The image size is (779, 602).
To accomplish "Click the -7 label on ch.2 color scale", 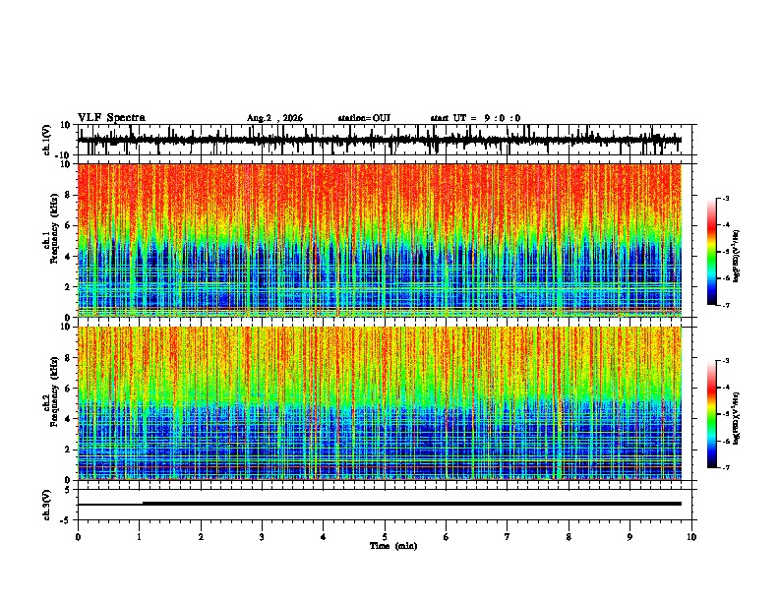I will point(726,467).
